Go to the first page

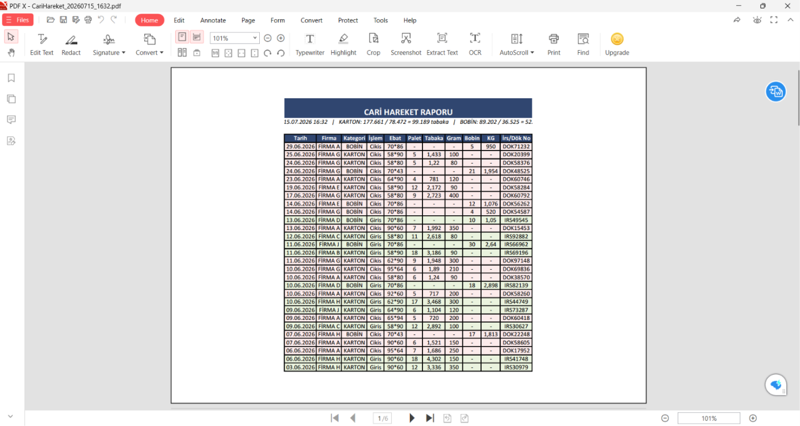point(335,418)
